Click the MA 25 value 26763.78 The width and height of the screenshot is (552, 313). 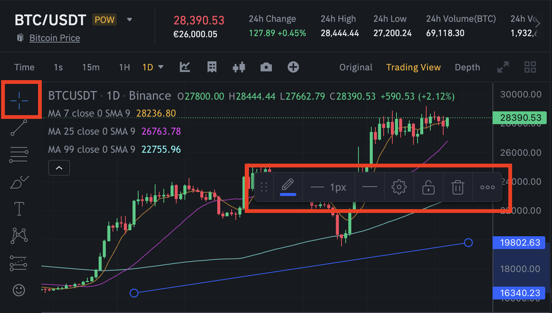tap(161, 131)
